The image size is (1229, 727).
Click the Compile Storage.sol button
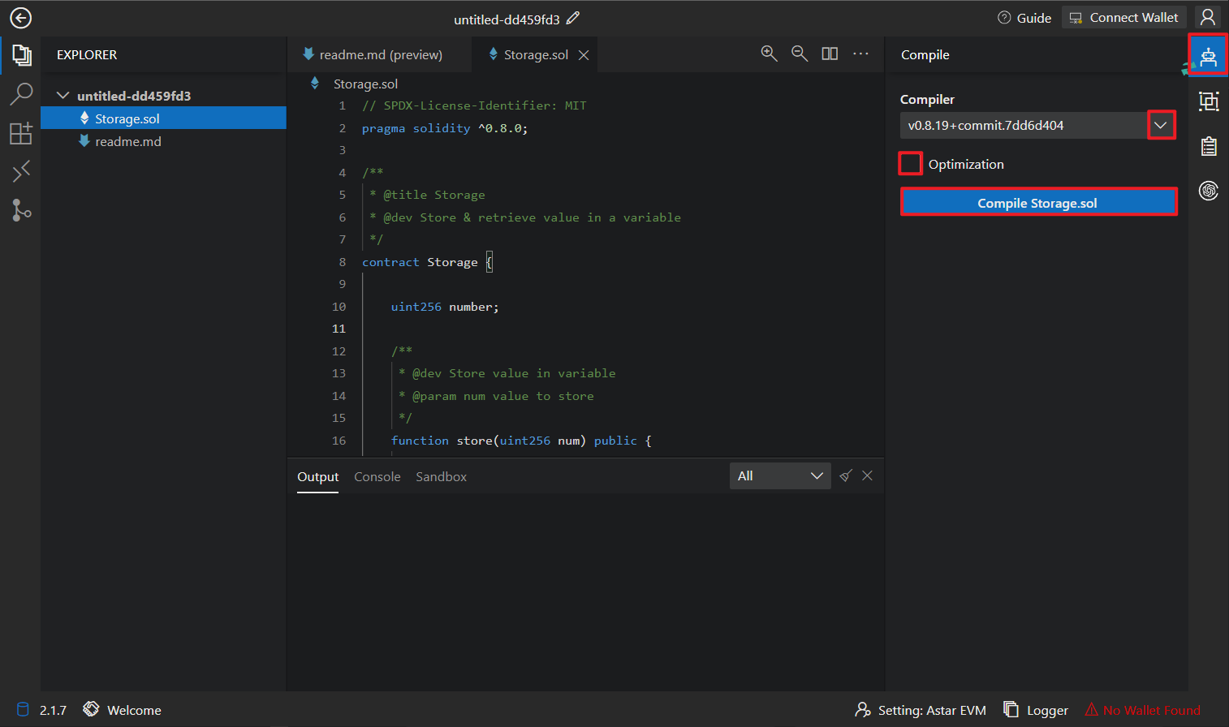tap(1037, 203)
